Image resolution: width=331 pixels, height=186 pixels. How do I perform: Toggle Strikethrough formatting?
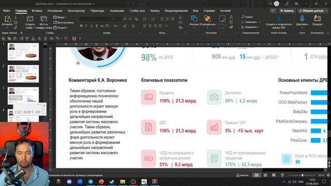(x=102, y=26)
